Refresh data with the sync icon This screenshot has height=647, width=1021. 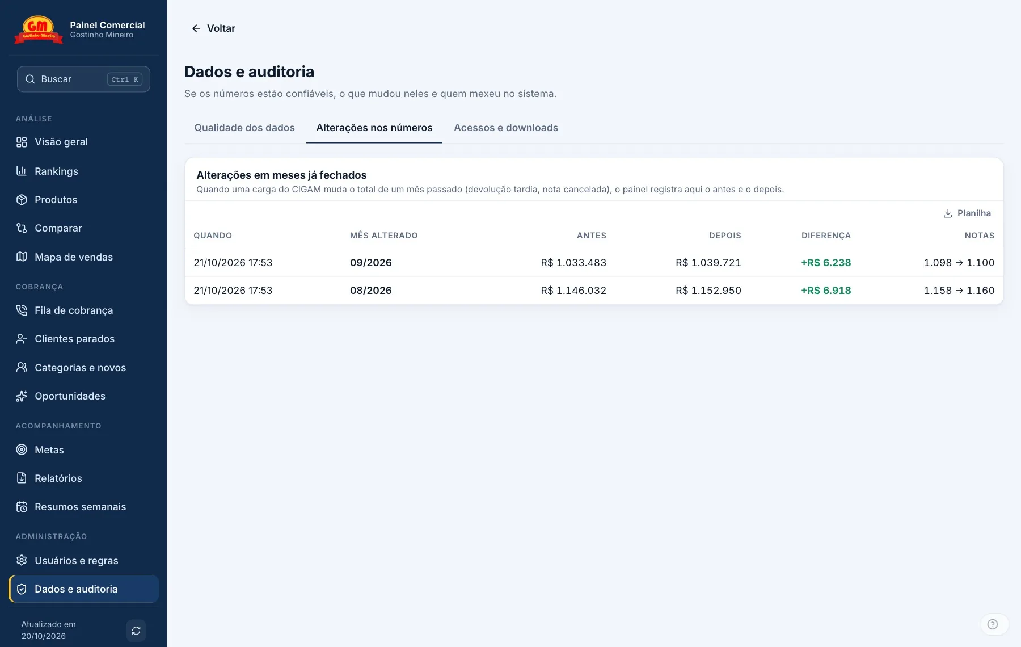tap(136, 631)
